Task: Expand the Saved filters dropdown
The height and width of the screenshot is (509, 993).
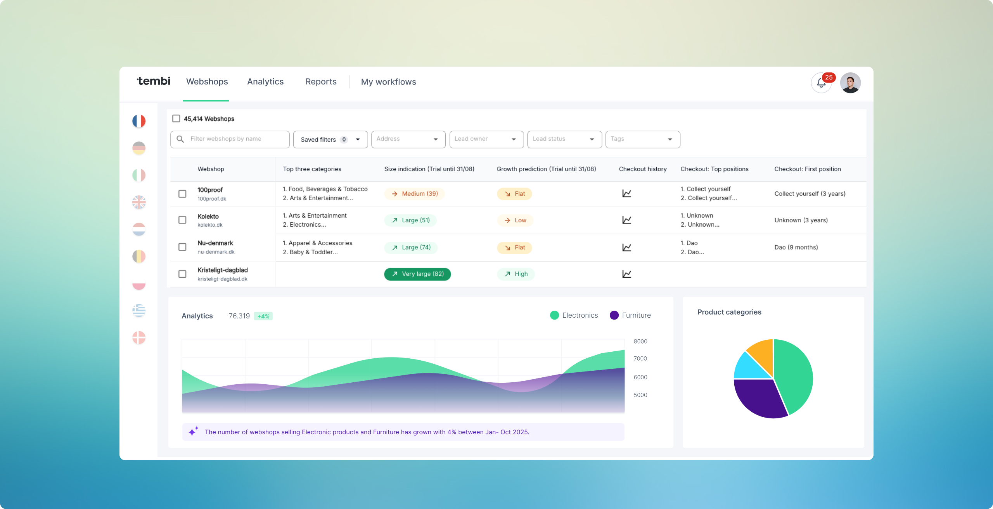Action: [330, 139]
